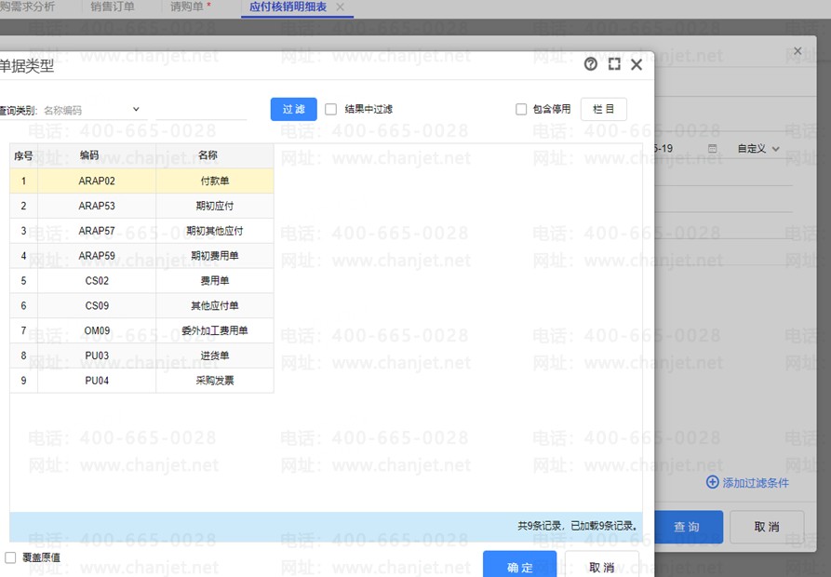Open the 栏目 column settings
Screen dimensions: 831x577
tap(603, 109)
